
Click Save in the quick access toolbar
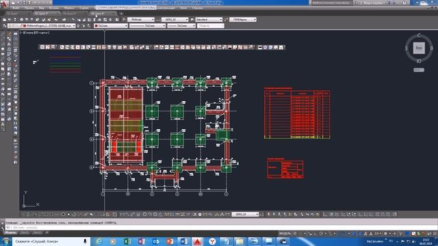tap(23, 3)
